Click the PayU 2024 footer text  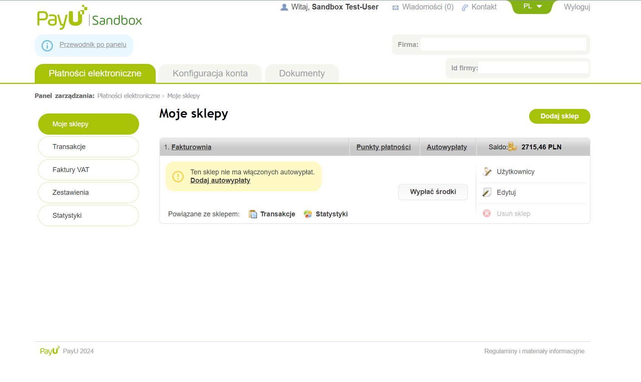[78, 351]
